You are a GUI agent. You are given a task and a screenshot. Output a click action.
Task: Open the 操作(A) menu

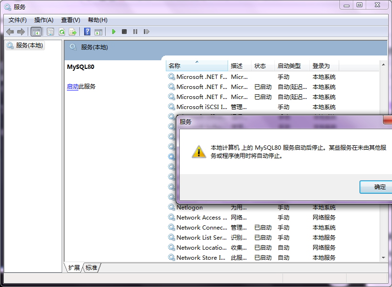pyautogui.click(x=44, y=20)
